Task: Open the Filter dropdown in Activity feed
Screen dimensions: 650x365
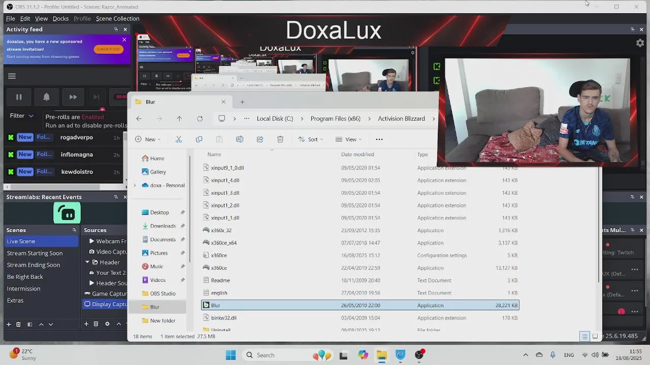Action: coord(22,116)
